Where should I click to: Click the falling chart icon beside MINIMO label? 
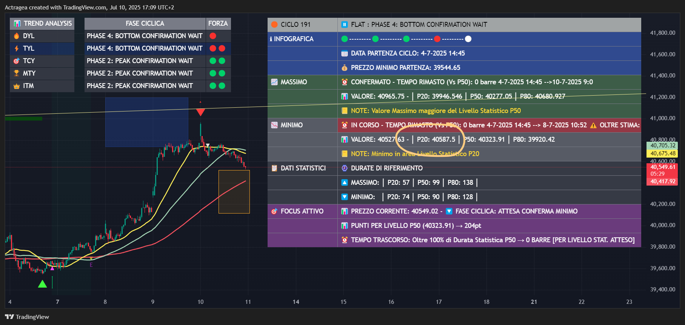tap(274, 125)
